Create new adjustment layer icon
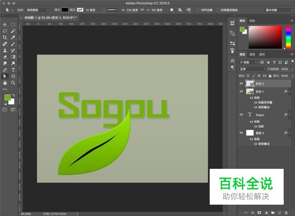This screenshot has width=295, height=216. click(266, 213)
